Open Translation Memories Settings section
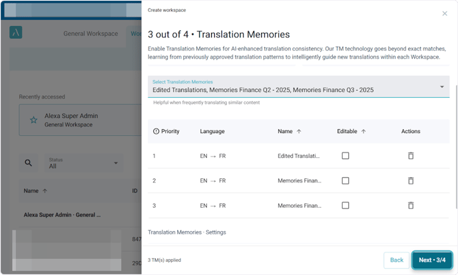Image resolution: width=458 pixels, height=275 pixels. coord(187,232)
